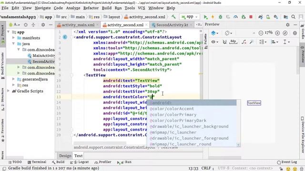Hide the Project panel with minus icon

(x=51, y=25)
